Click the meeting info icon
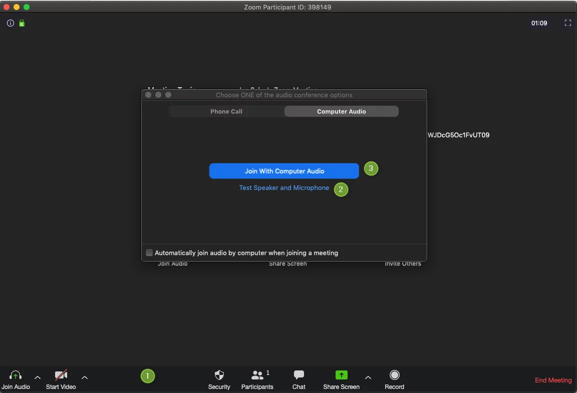577x393 pixels. pos(11,23)
